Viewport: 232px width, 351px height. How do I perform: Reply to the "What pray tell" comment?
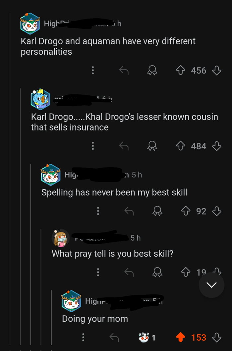[x=129, y=272]
